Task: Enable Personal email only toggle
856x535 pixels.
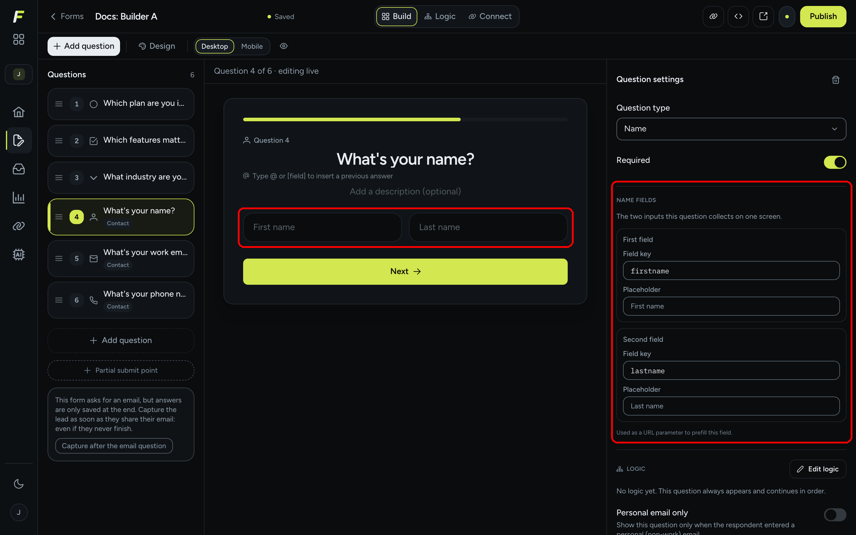Action: [835, 515]
